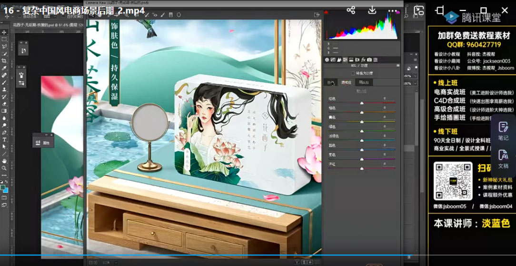Open the HSL adjustments panel icon

(x=345, y=59)
